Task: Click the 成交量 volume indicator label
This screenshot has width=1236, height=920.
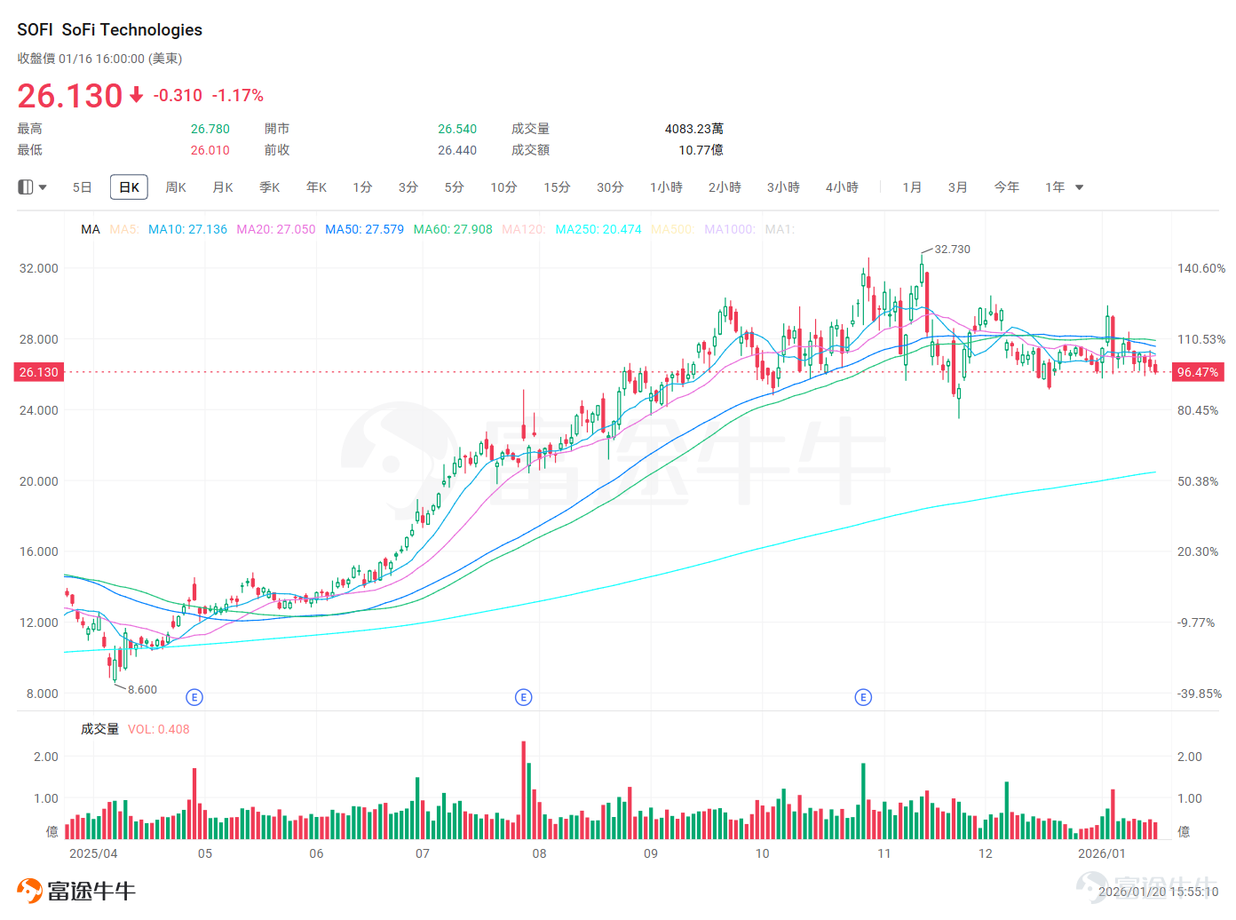Action: click(99, 729)
